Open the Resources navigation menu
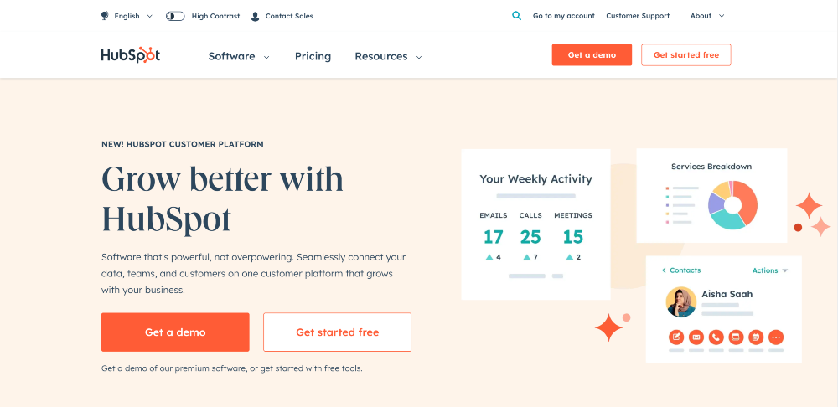Image resolution: width=838 pixels, height=407 pixels. tap(389, 56)
